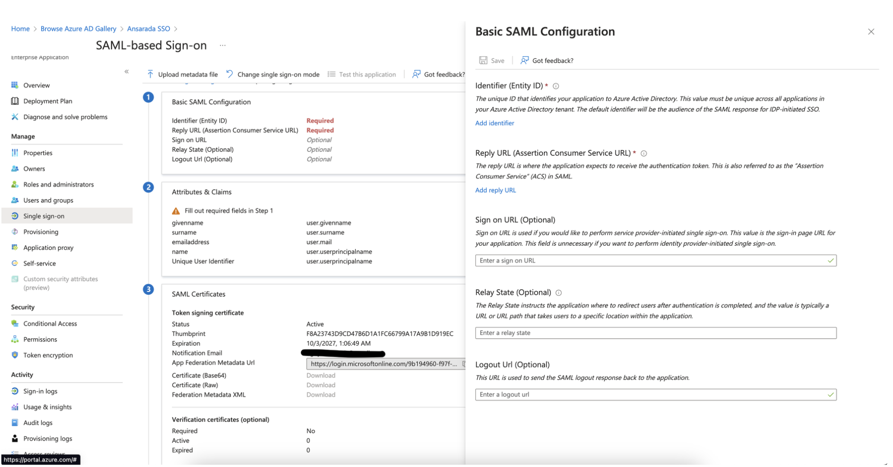Download the Certificate (Raw)
Viewport: 893px width, 467px height.
click(321, 385)
